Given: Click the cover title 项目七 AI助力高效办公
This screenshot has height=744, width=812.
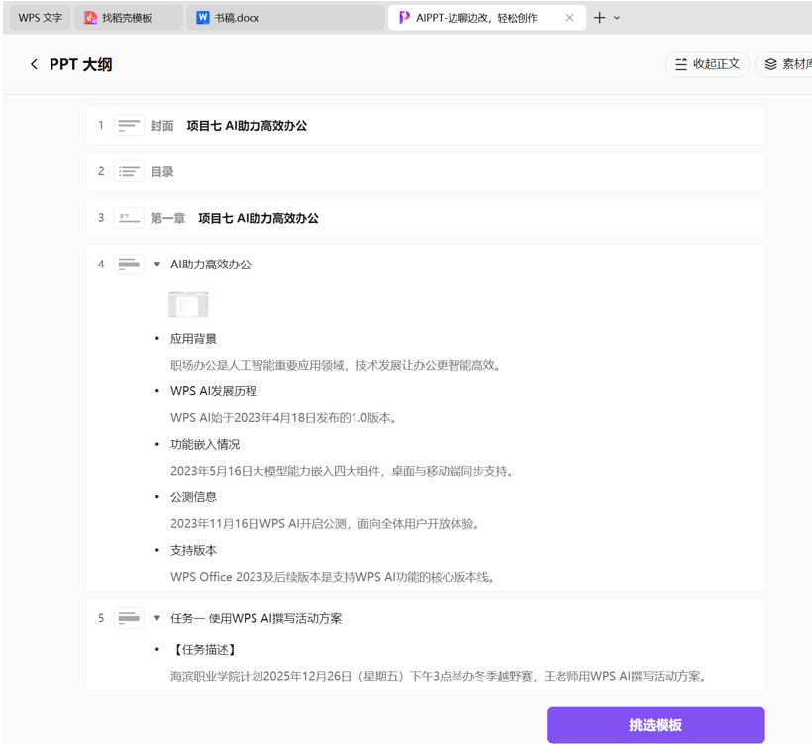Looking at the screenshot, I should [247, 126].
